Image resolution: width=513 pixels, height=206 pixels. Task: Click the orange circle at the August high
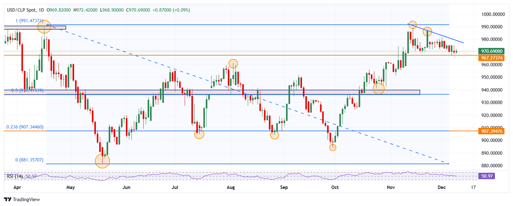point(233,63)
